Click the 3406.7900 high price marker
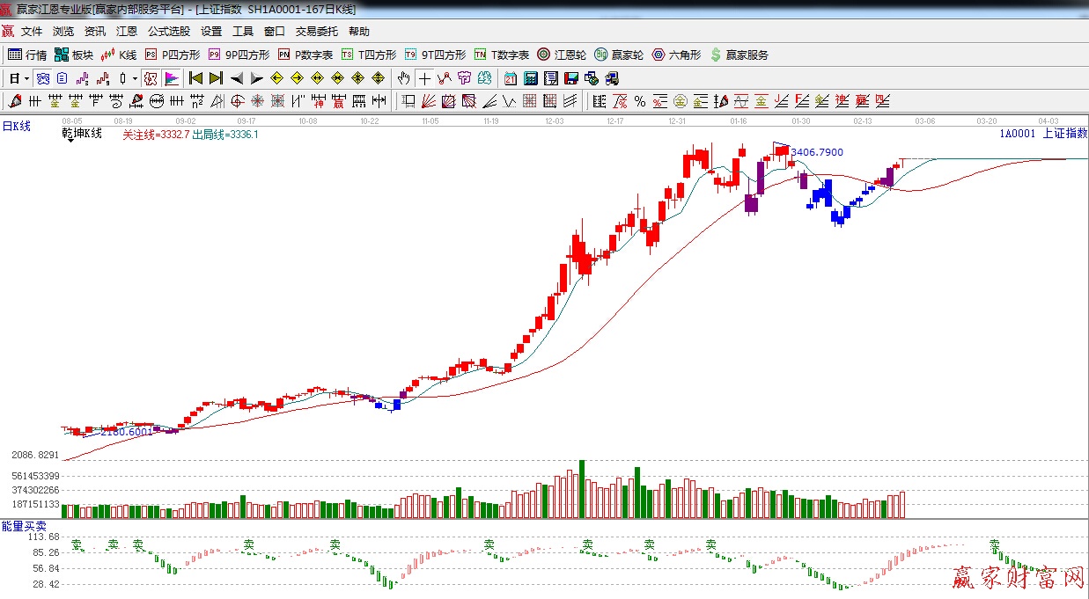 point(816,152)
